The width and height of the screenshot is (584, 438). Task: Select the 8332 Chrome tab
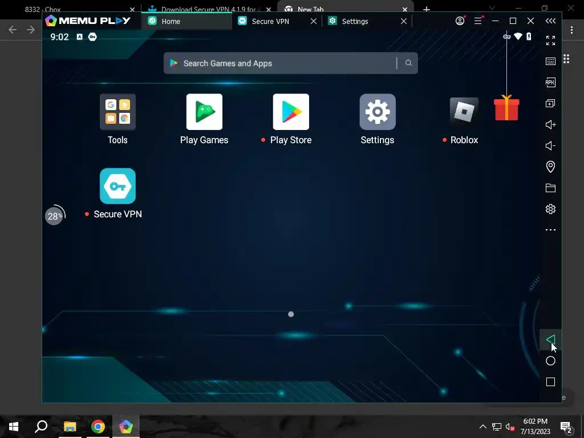71,9
